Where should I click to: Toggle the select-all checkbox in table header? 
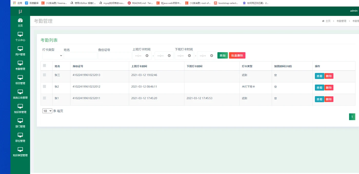pos(44,66)
